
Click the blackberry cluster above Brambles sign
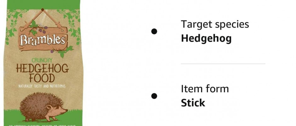coord(43,29)
